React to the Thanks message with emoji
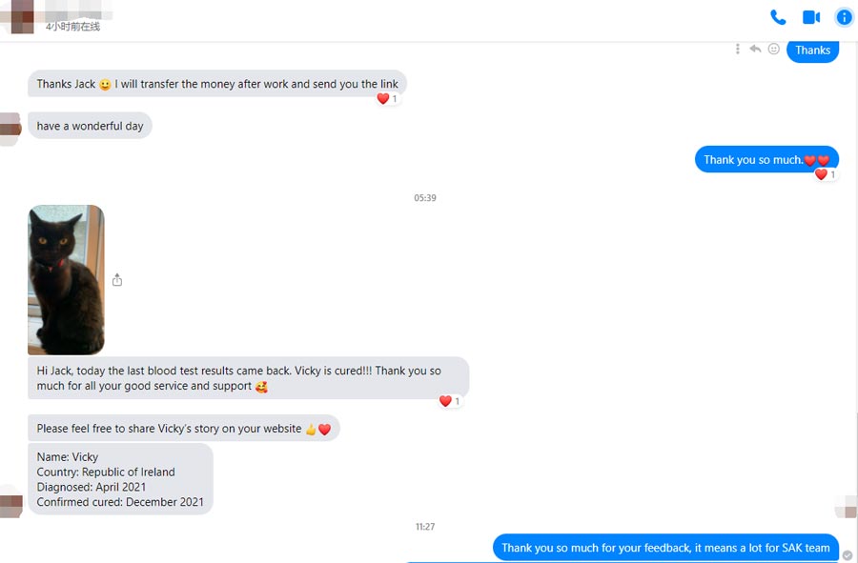858x563 pixels. pyautogui.click(x=773, y=50)
